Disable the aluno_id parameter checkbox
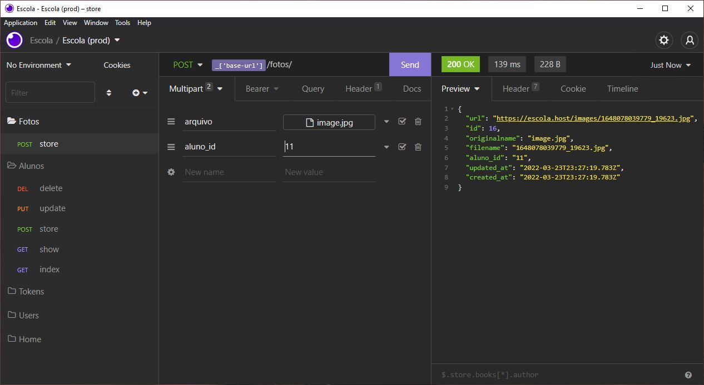 coord(402,146)
